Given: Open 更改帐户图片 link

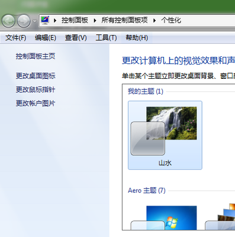Looking at the screenshot, I should click(x=36, y=103).
